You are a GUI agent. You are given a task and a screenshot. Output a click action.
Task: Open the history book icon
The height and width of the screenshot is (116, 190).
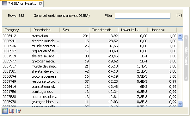pyautogui.click(x=12, y=111)
